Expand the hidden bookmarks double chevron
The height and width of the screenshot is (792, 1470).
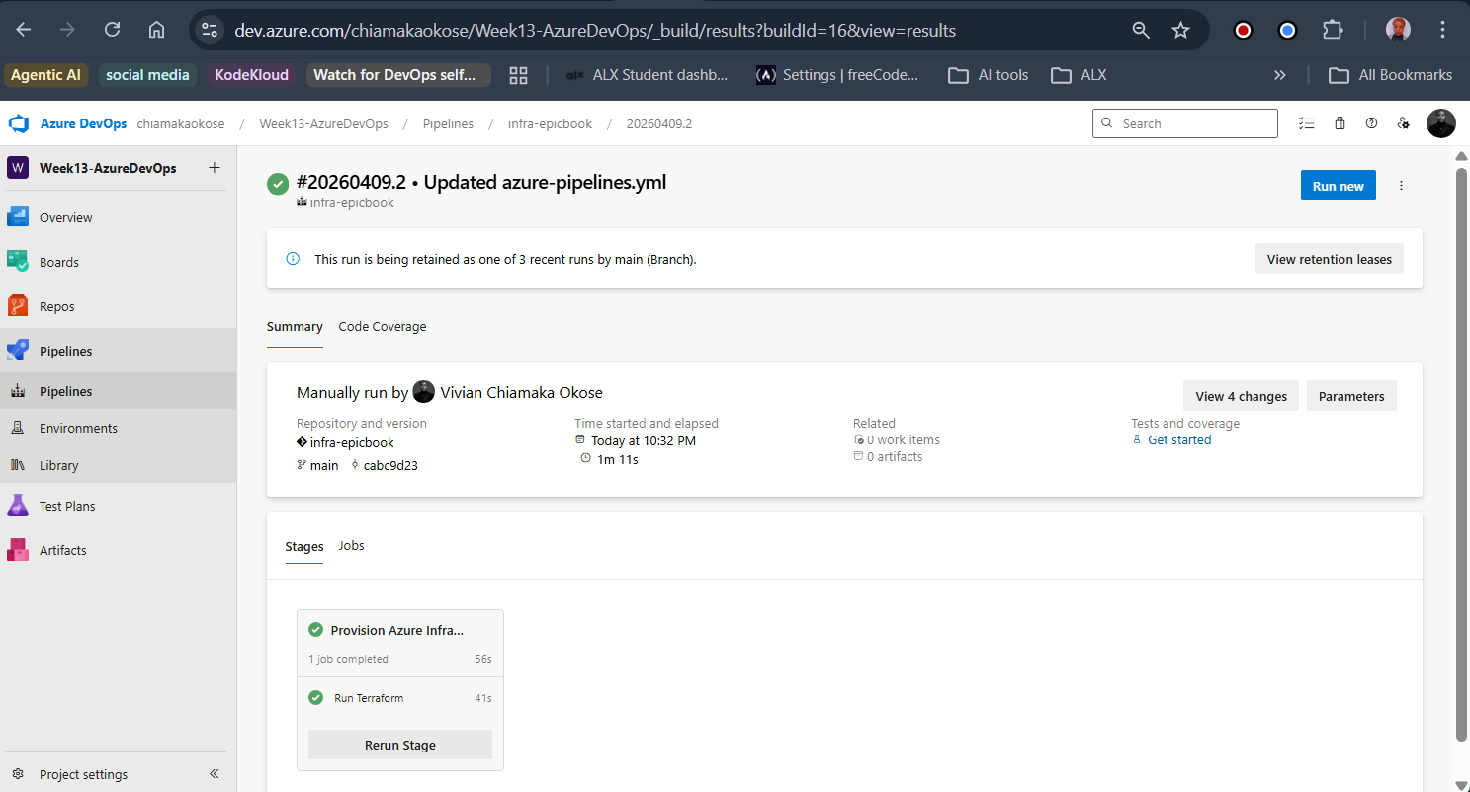[x=1280, y=75]
